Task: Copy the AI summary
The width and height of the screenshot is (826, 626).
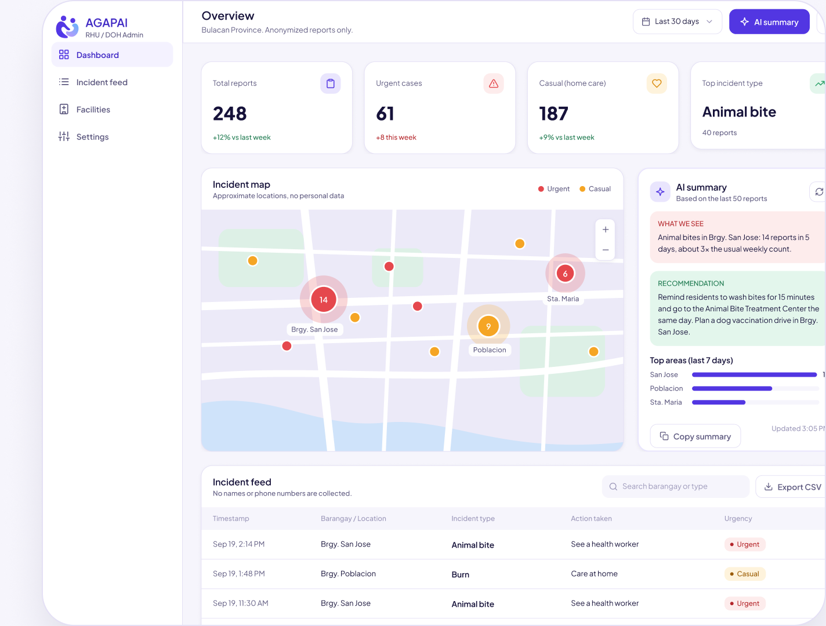Action: click(695, 436)
